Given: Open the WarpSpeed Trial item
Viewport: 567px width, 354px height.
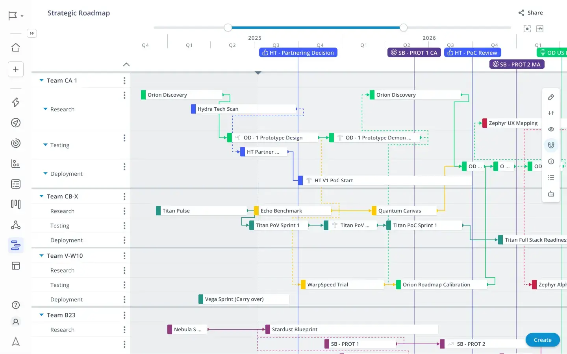Looking at the screenshot, I should click(342, 284).
